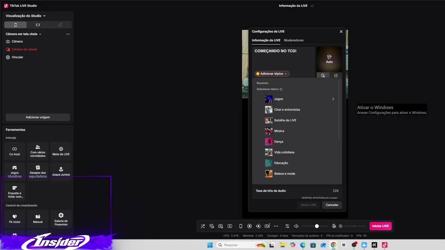Click the record circle icon
Viewport: 445px width, 250px height.
click(250, 226)
